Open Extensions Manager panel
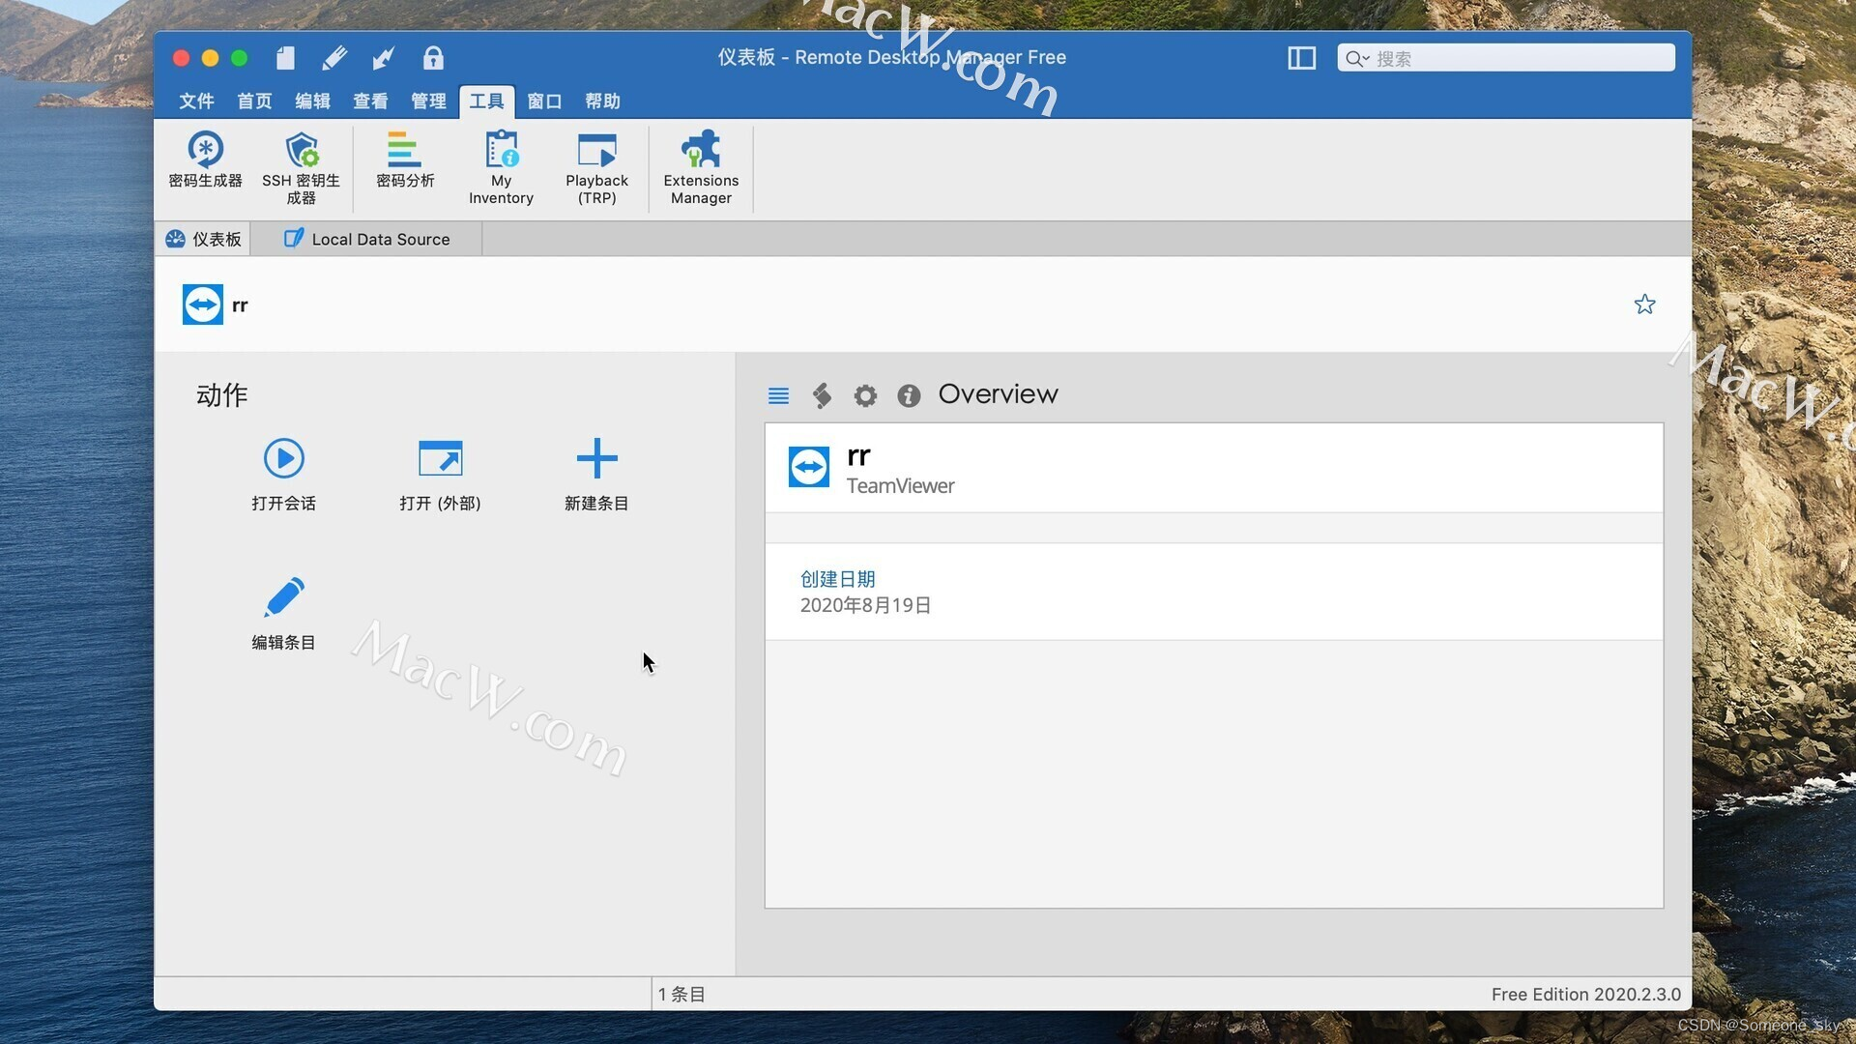Viewport: 1856px width, 1044px height. pyautogui.click(x=701, y=167)
